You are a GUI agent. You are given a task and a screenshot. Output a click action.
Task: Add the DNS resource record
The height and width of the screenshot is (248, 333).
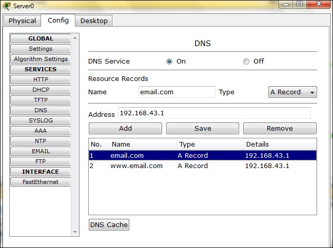pos(125,128)
